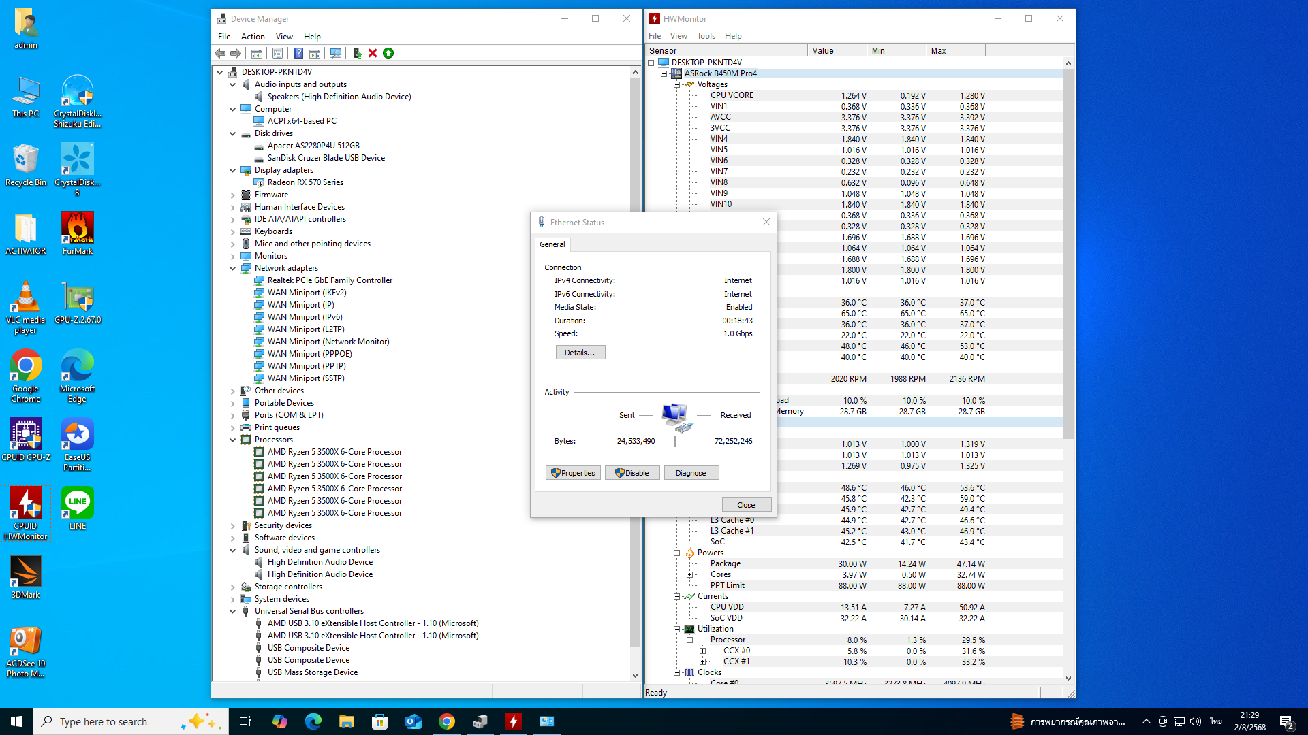
Task: Expand the Keyboards tree node
Action: coord(233,231)
